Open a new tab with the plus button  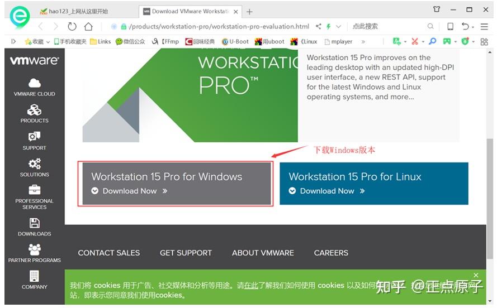pos(249,12)
